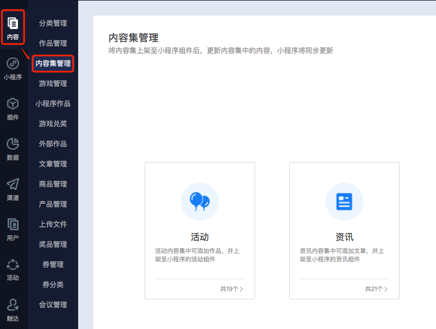Select 商品管理 in the submenu
436x329 pixels.
[x=53, y=184]
